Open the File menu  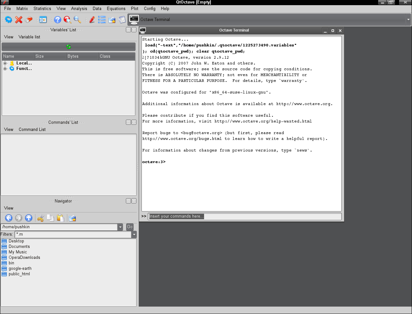coord(8,8)
